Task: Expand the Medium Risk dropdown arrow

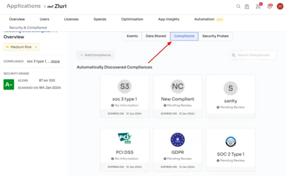Action: click(x=36, y=47)
